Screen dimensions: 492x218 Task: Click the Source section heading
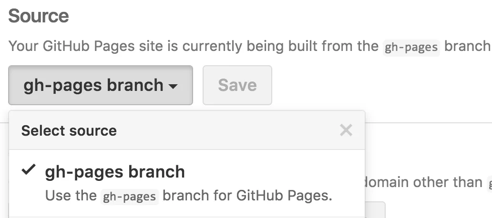point(38,16)
